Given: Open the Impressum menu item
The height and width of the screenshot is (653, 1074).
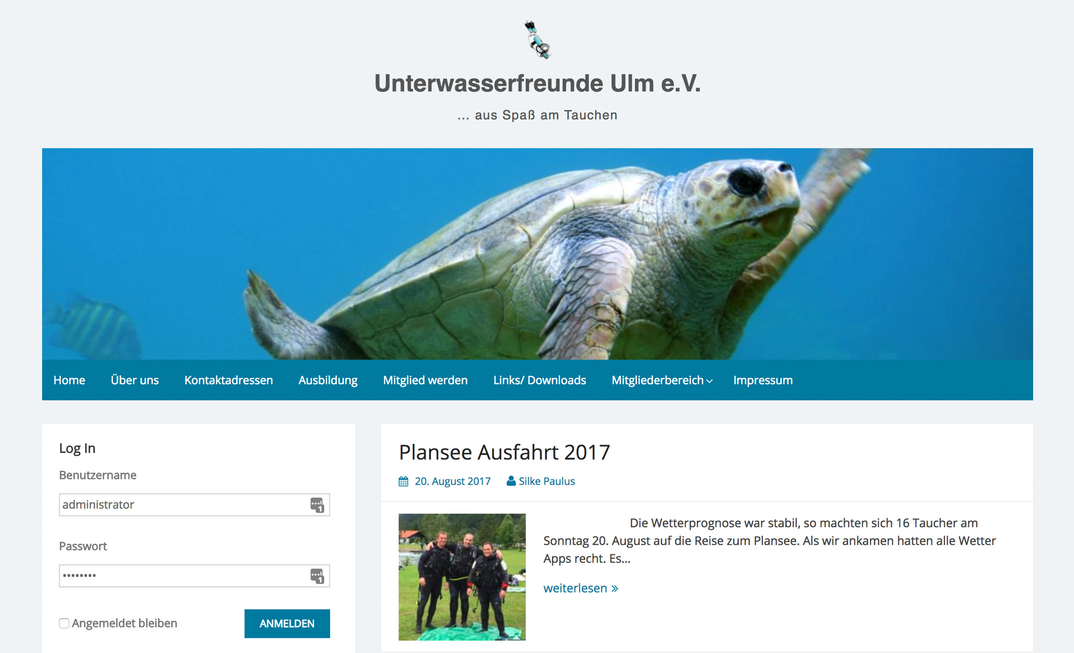Looking at the screenshot, I should [x=763, y=380].
